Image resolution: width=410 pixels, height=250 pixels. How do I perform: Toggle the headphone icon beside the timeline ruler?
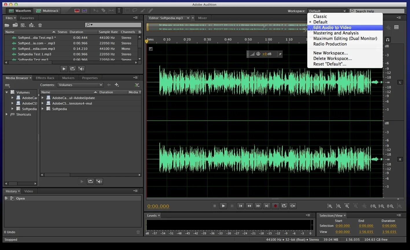pos(388,40)
